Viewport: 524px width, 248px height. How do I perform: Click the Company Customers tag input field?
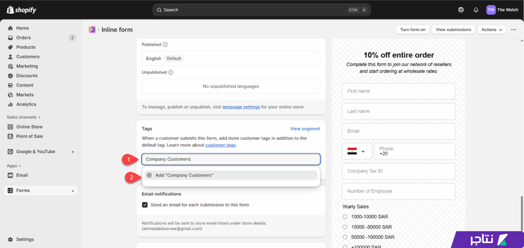pyautogui.click(x=230, y=159)
